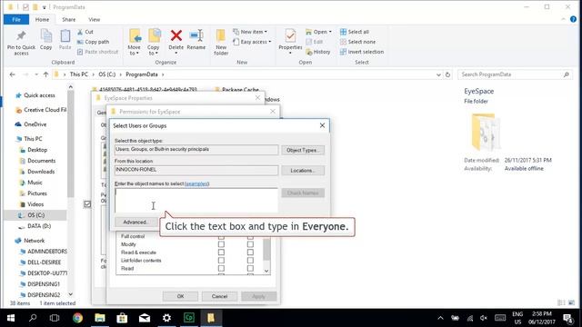Switch to the Home ribbon tab
Viewport: 582px width, 327px height.
pos(42,19)
